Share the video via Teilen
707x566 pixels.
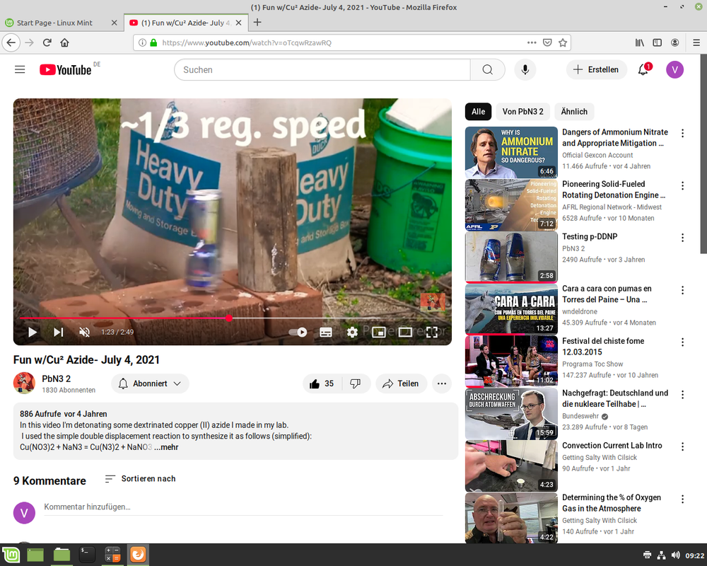pyautogui.click(x=401, y=383)
